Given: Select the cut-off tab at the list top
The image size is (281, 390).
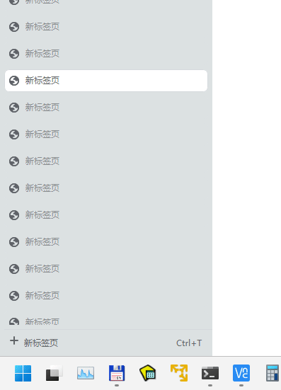Looking at the screenshot, I should [106, 2].
